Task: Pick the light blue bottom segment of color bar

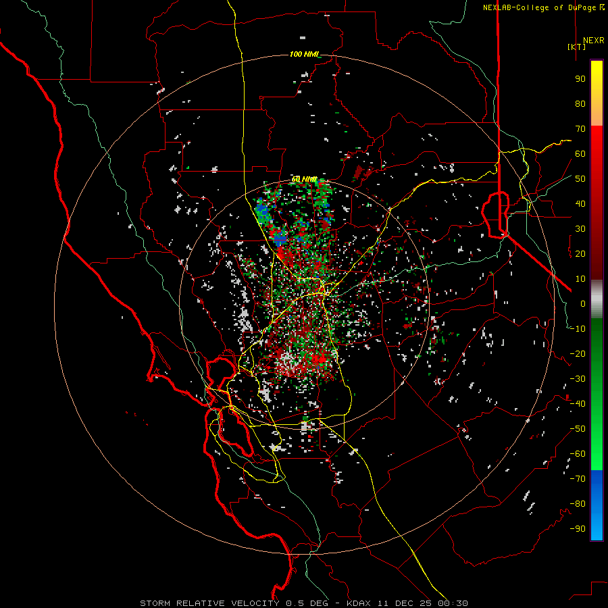Action: click(x=597, y=528)
